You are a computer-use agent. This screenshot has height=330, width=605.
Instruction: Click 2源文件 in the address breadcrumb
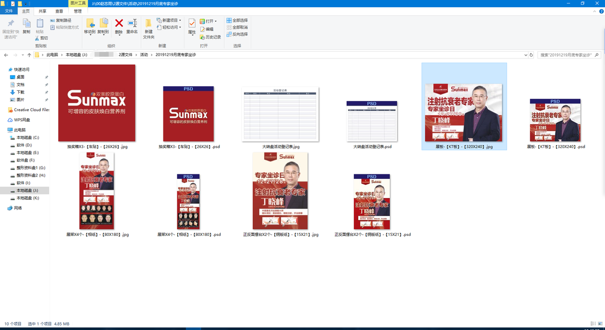(126, 55)
